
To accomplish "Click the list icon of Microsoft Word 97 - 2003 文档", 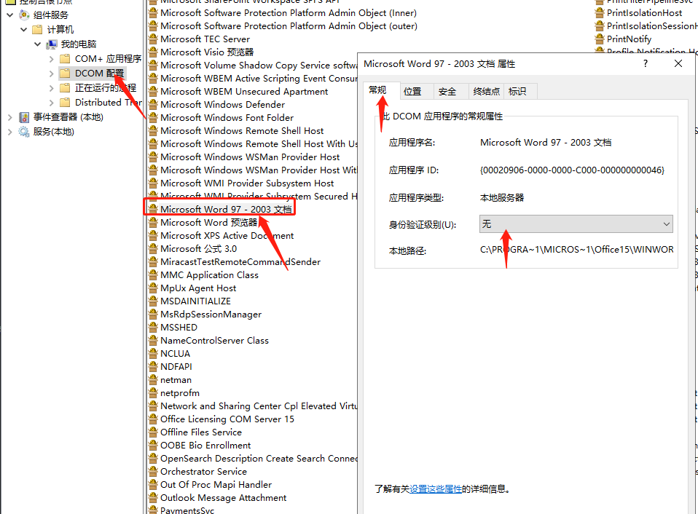I will [x=153, y=210].
